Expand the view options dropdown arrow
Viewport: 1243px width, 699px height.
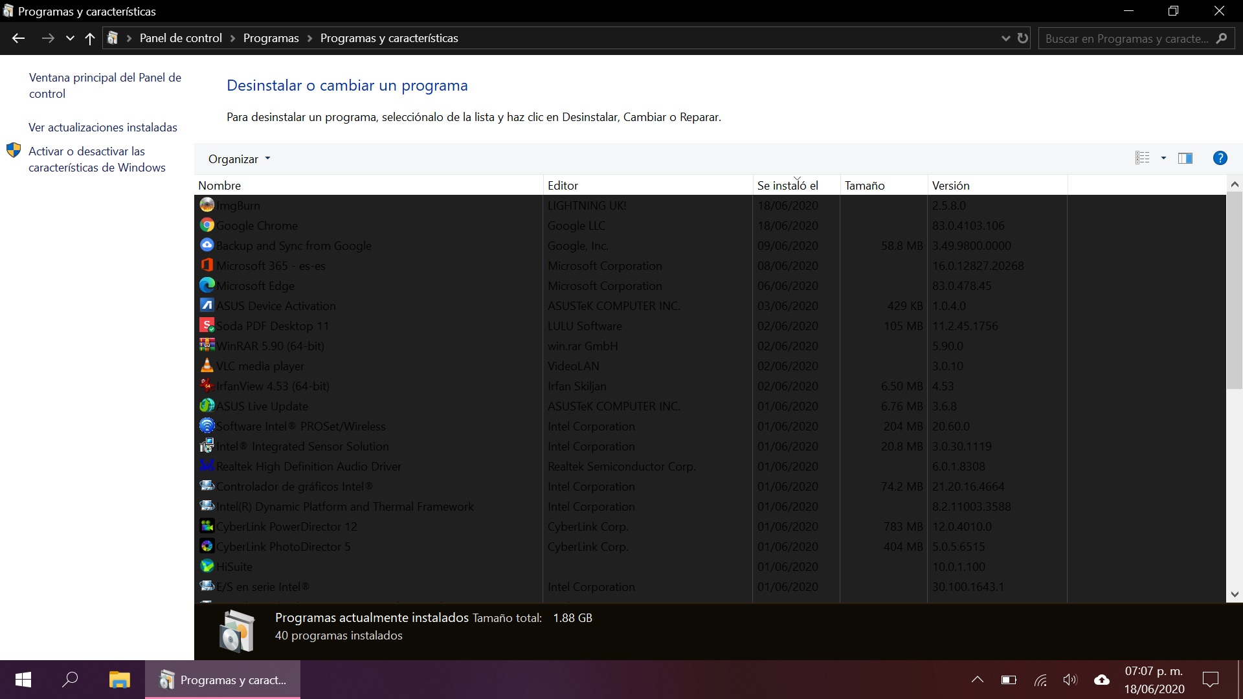pyautogui.click(x=1163, y=158)
